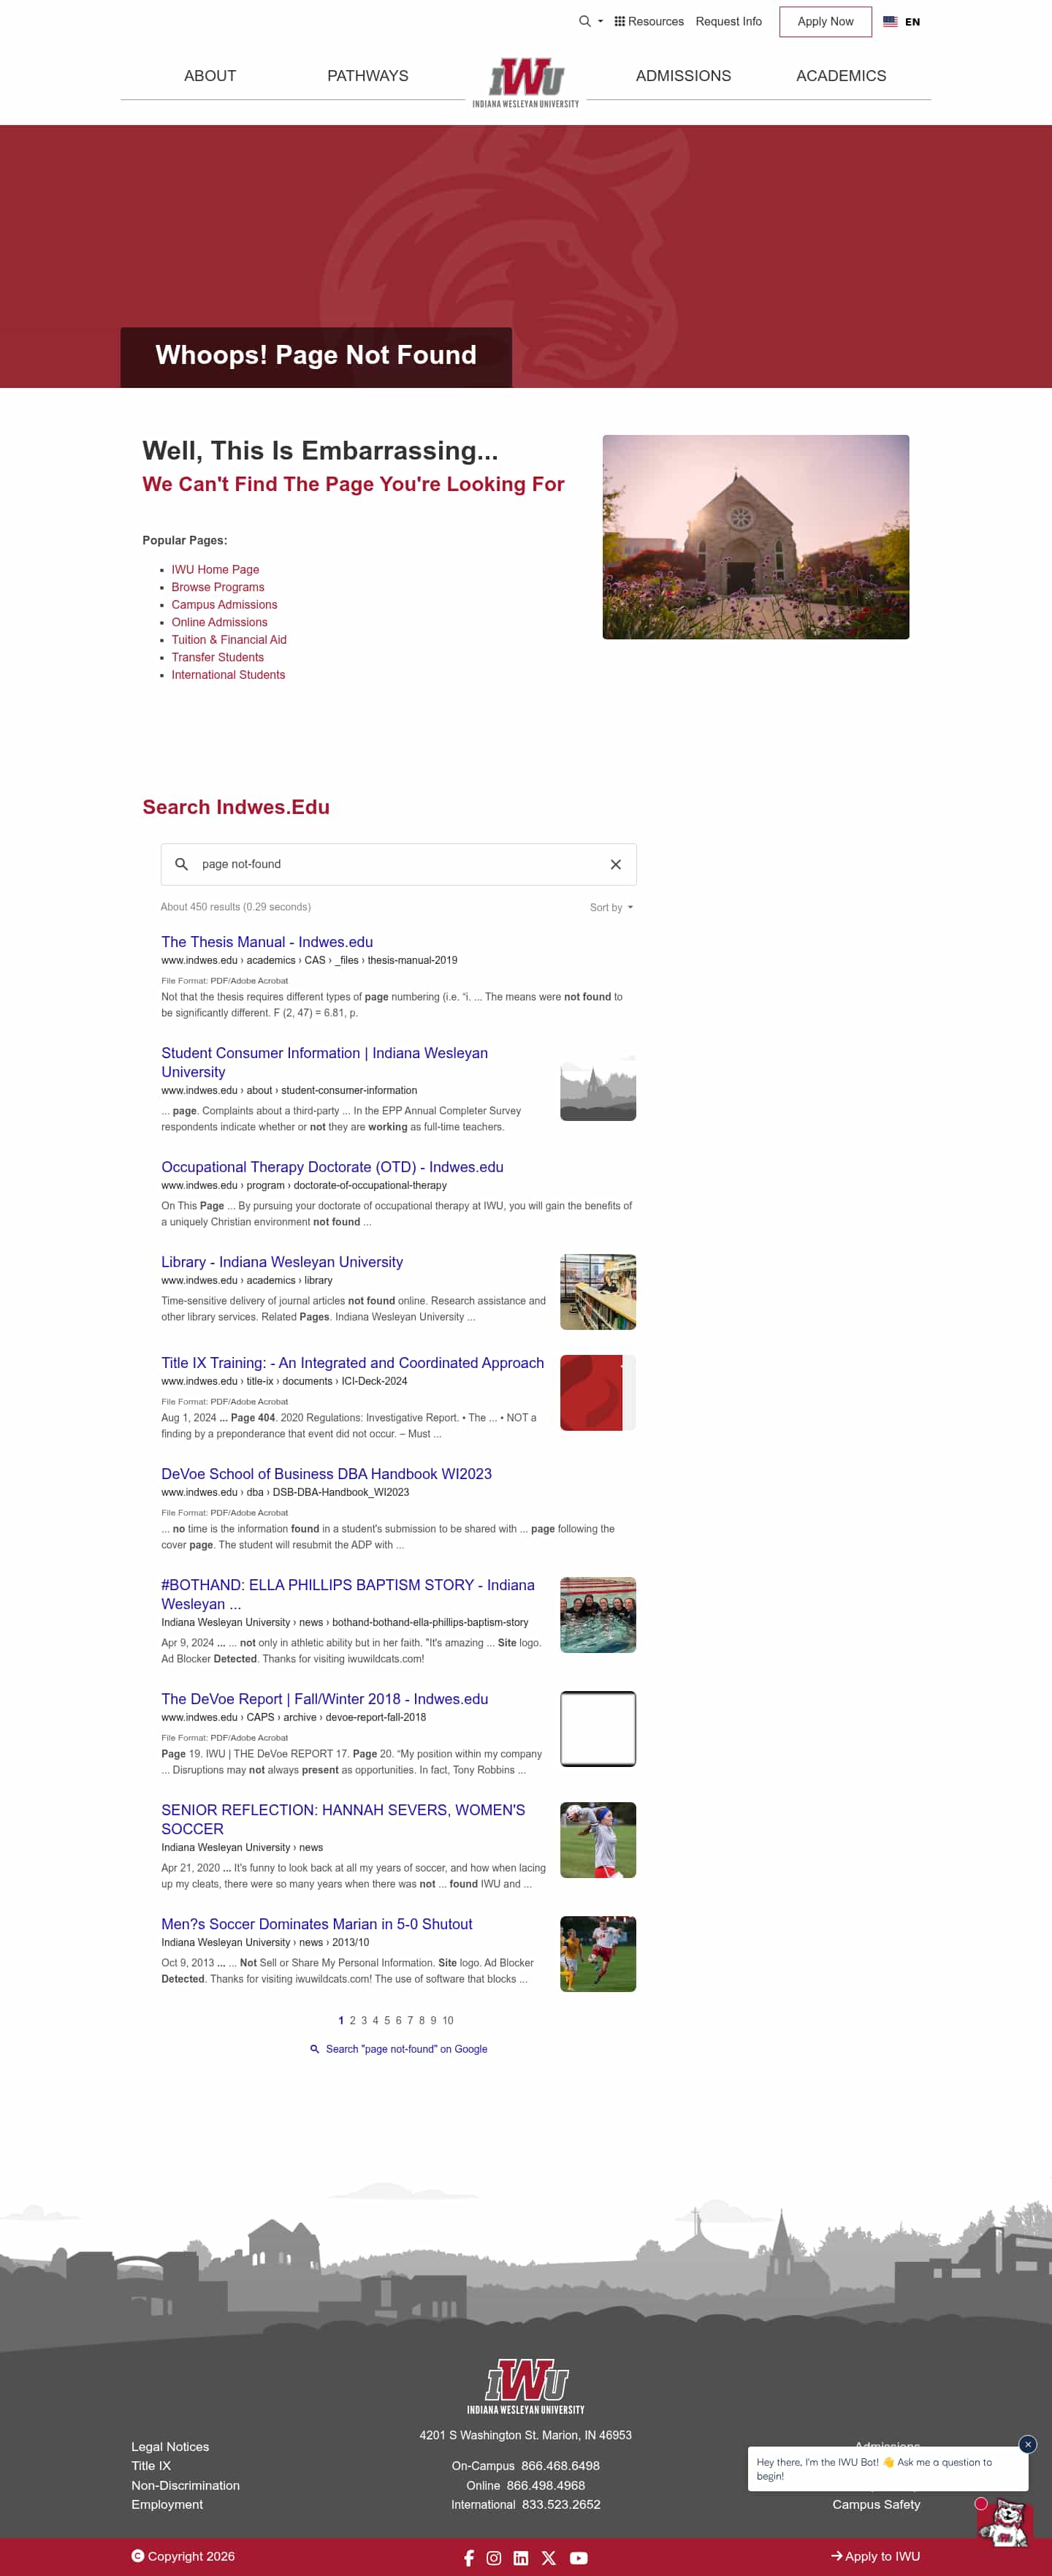Open Senior Reflection Hannah Severs result

coord(342,1819)
